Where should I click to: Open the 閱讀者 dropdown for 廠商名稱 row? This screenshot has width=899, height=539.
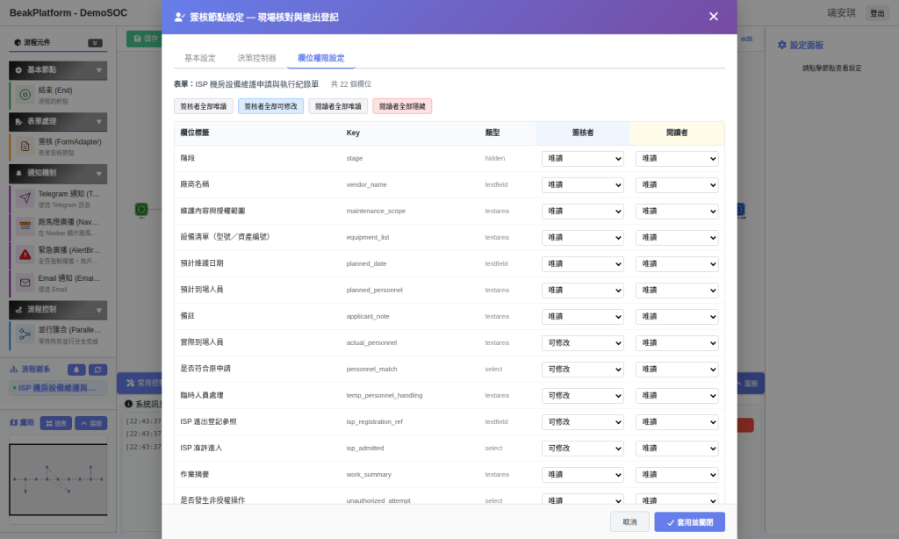click(x=677, y=184)
